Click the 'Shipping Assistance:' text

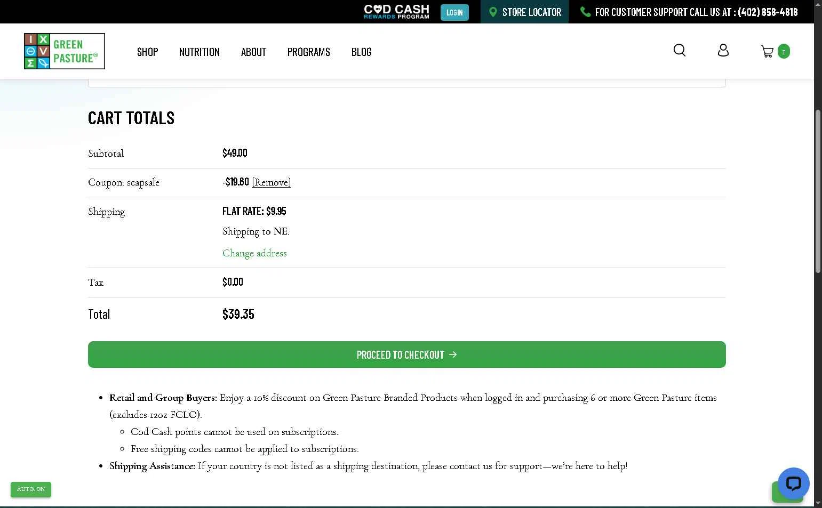point(153,466)
